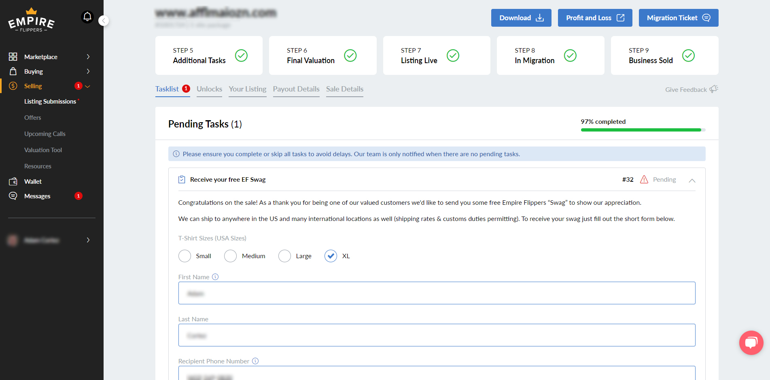Click the Give Feedback megaphone icon
The image size is (770, 380).
pyautogui.click(x=714, y=89)
